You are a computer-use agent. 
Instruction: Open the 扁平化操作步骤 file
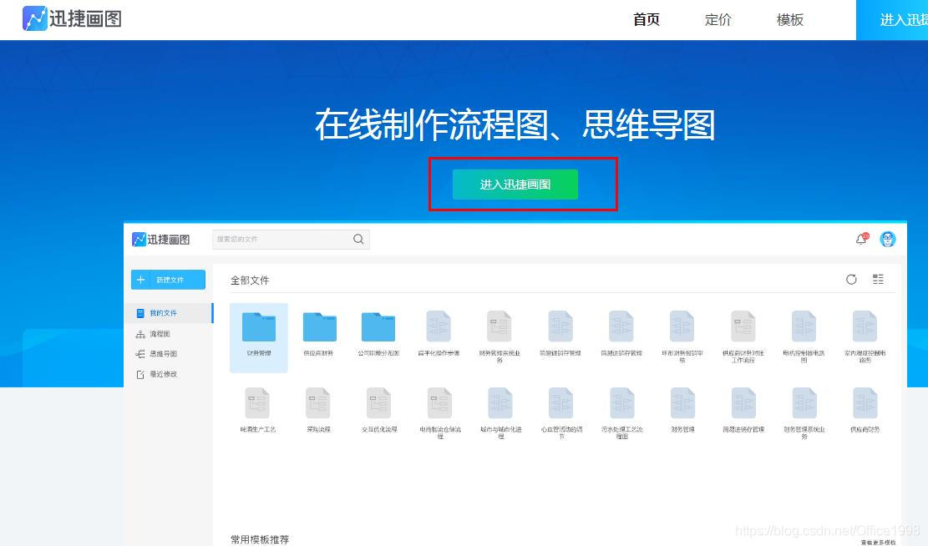coord(439,334)
